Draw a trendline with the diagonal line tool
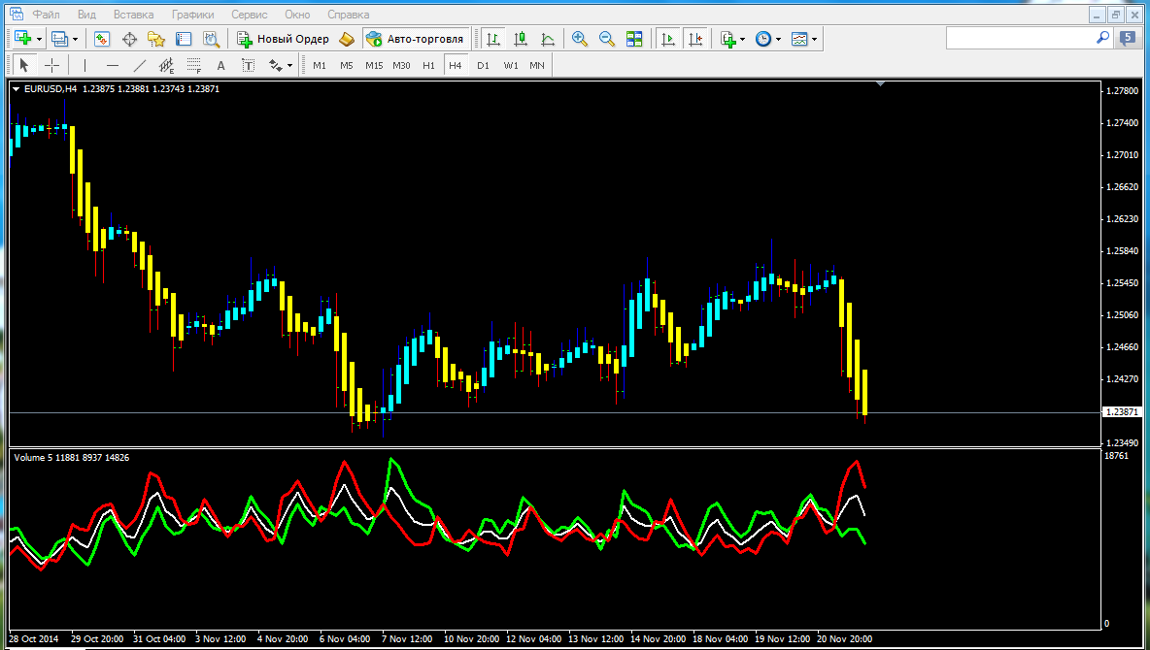Image resolution: width=1150 pixels, height=650 pixels. pyautogui.click(x=139, y=65)
